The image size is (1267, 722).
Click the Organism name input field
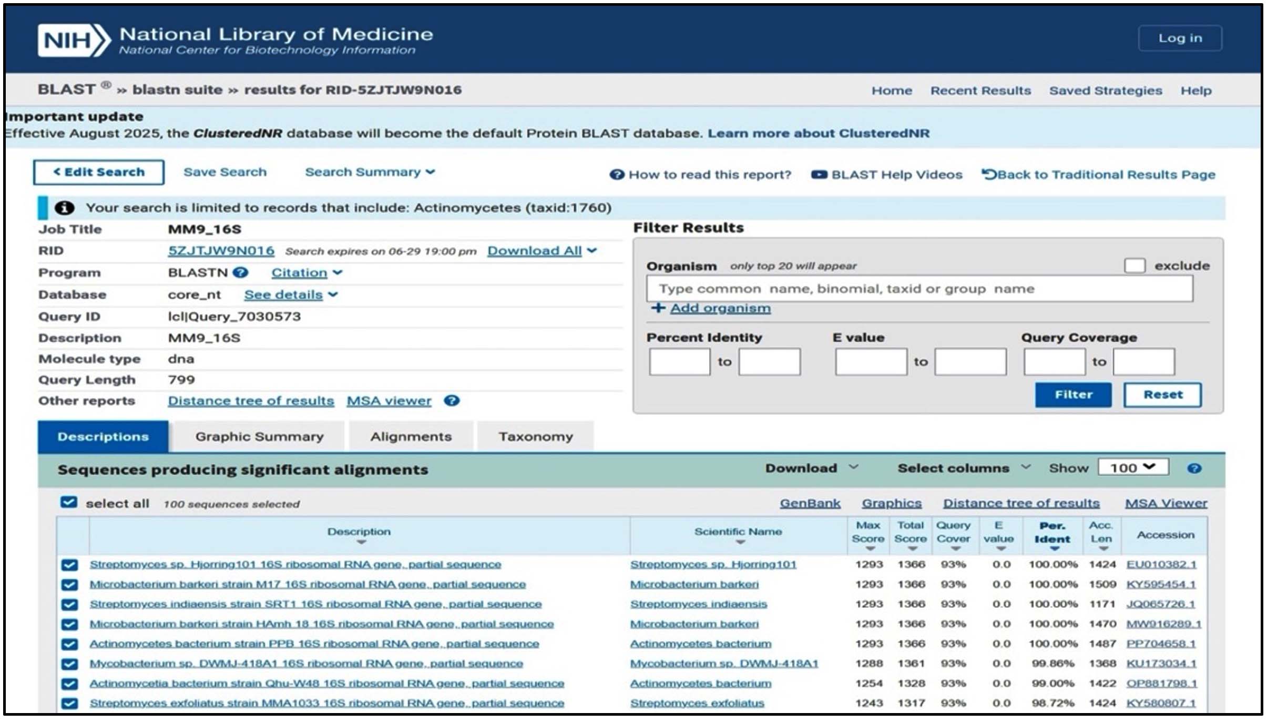point(919,289)
